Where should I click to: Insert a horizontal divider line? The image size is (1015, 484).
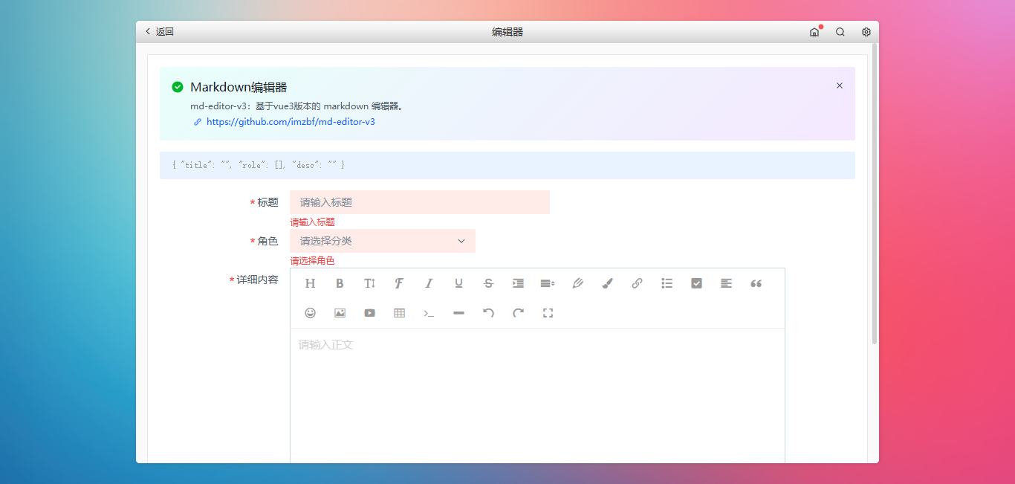(x=458, y=313)
